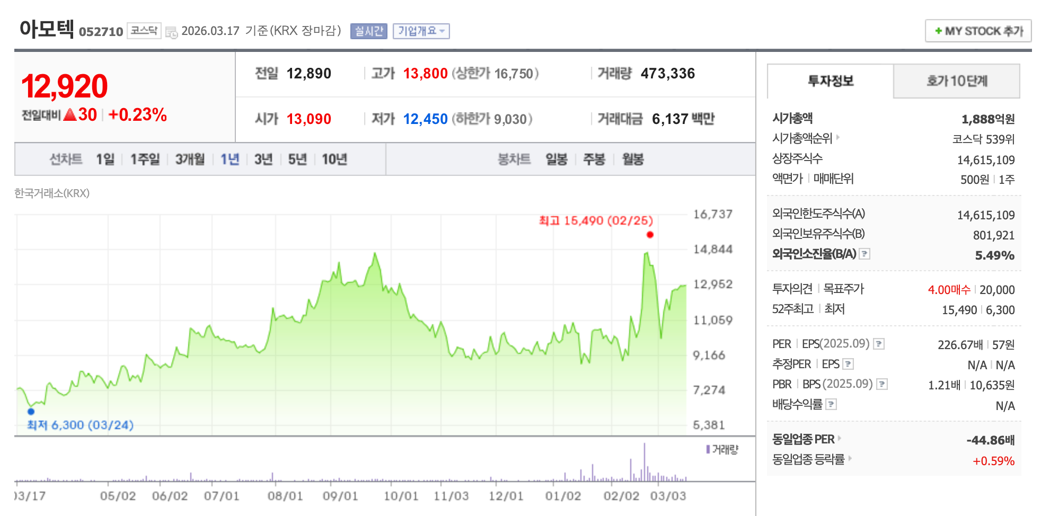
Task: Click the +0.23% change figure
Action: (x=138, y=114)
